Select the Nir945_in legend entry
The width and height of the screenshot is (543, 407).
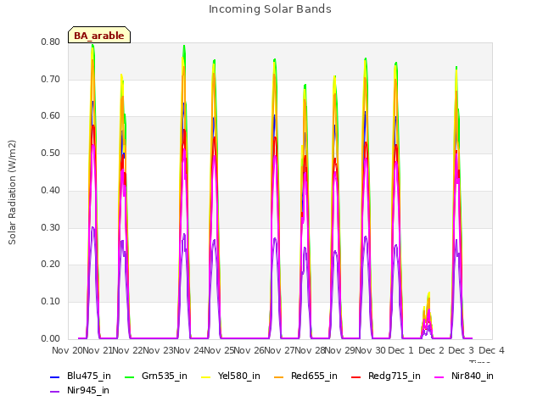point(80,391)
